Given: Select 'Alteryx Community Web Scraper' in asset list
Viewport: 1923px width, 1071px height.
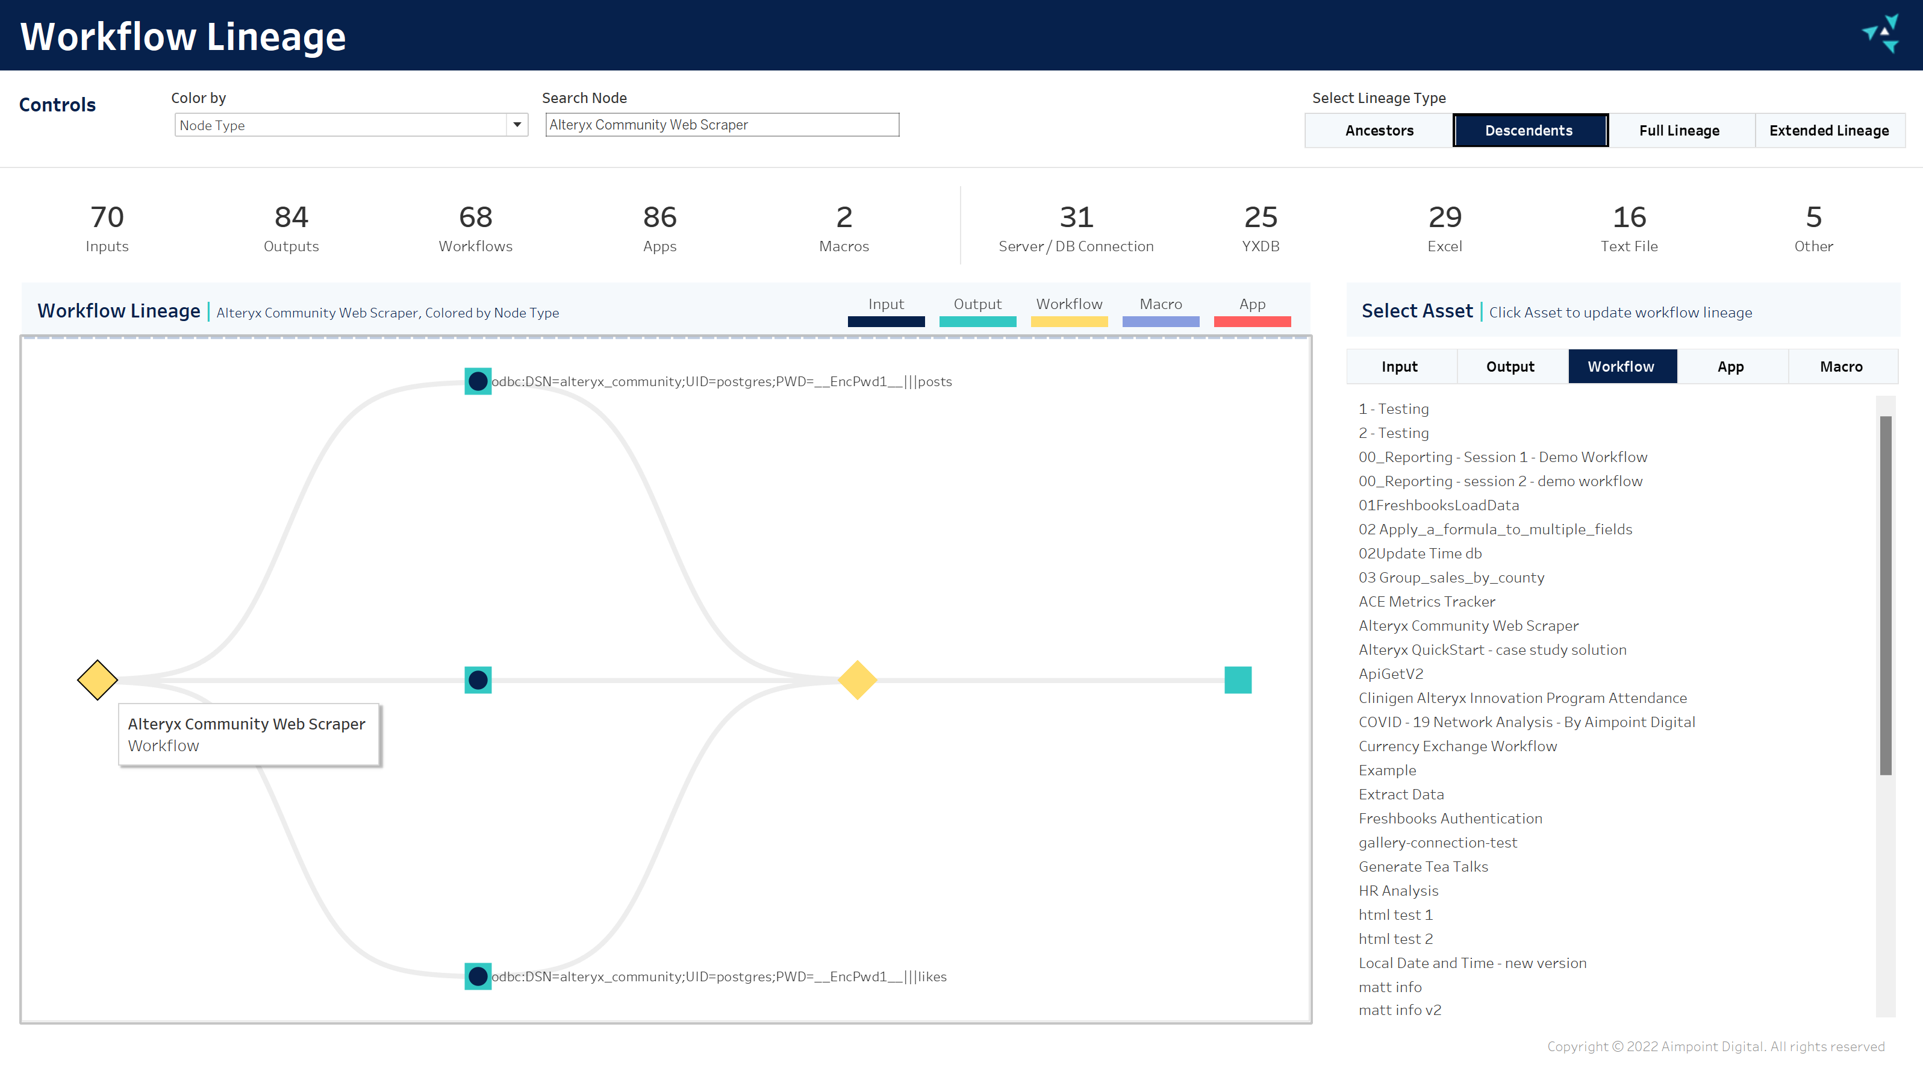Looking at the screenshot, I should (1468, 625).
